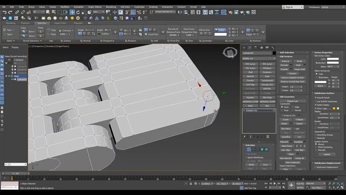Select Vertex sub-object level icon
This screenshot has height=195, width=346.
(x=249, y=149)
